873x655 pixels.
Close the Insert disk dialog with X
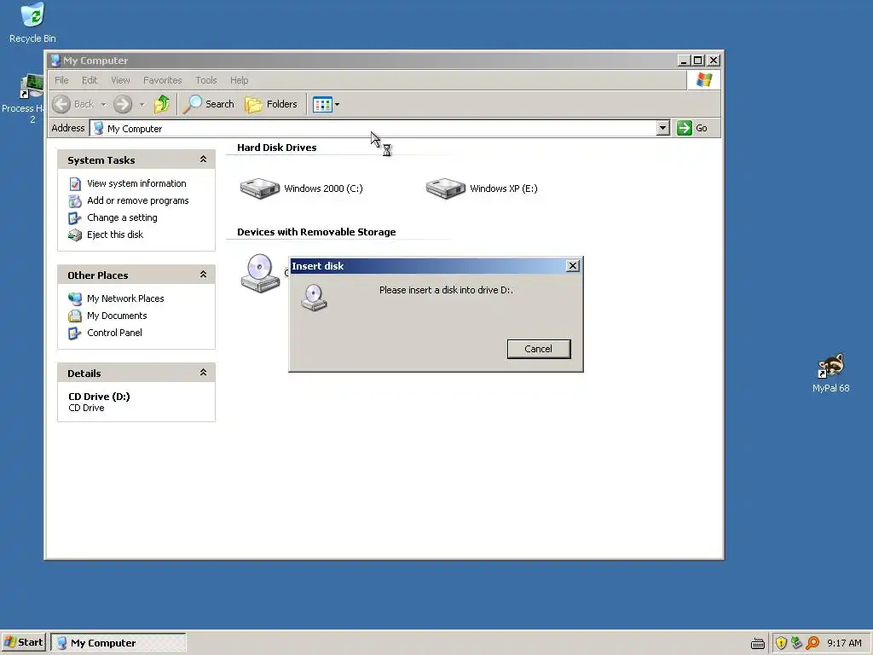[572, 266]
